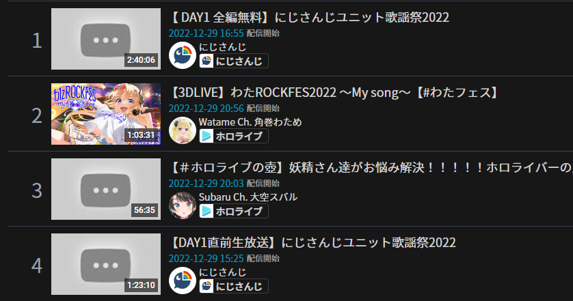Open the placeholder thumbnail with 1:23:10 duration

(x=106, y=264)
